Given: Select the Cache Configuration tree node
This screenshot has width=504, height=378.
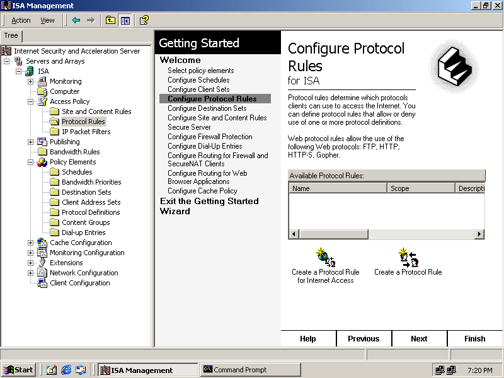Looking at the screenshot, I should pyautogui.click(x=81, y=243).
